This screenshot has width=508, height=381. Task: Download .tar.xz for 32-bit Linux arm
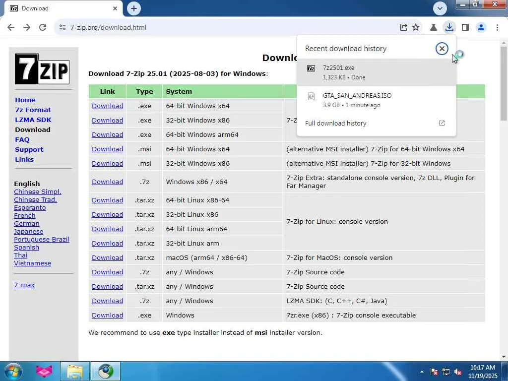click(x=107, y=243)
